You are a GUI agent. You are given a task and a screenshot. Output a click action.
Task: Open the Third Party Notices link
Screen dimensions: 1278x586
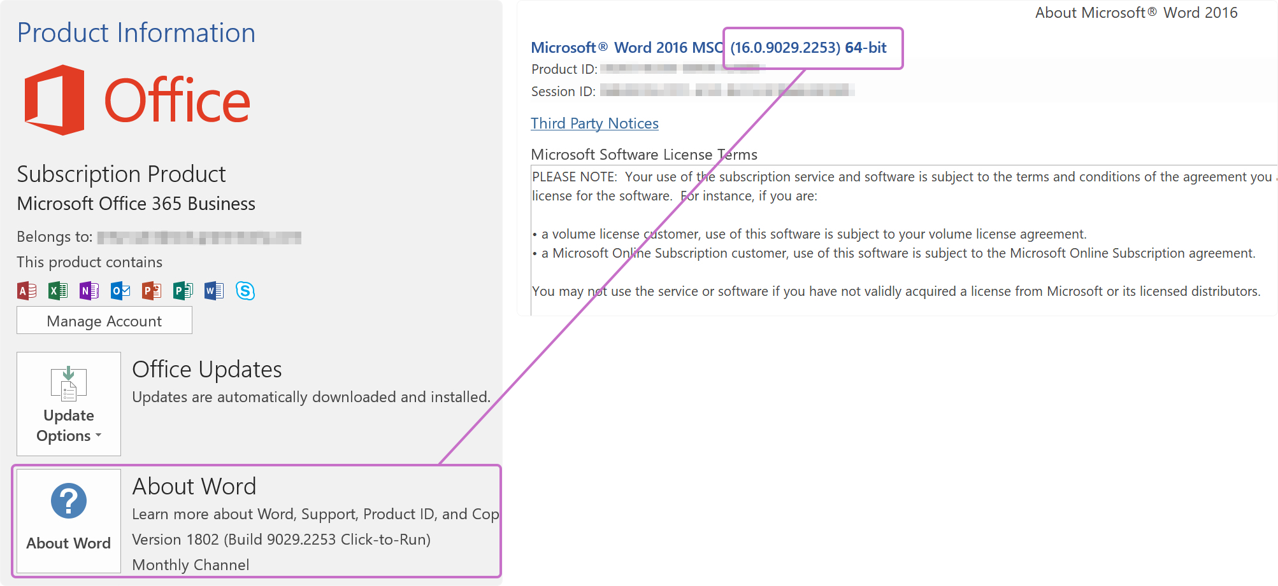pyautogui.click(x=594, y=123)
